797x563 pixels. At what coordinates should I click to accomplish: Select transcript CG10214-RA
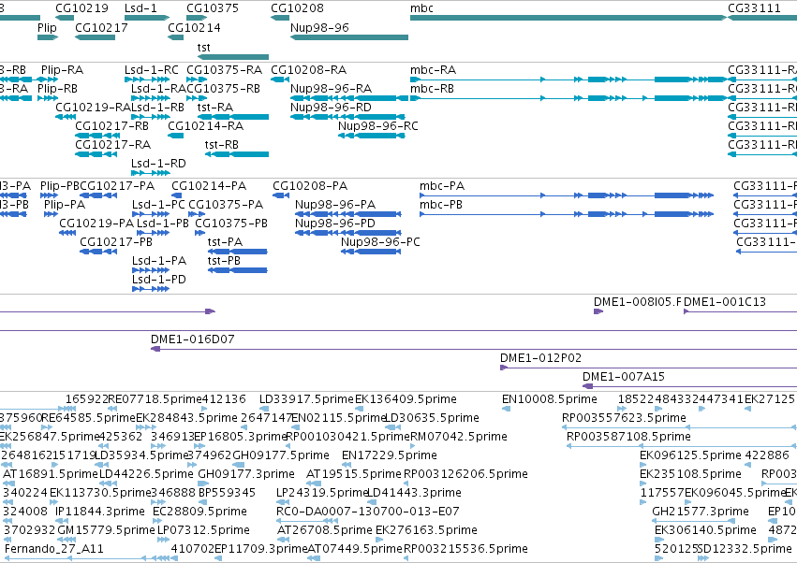tap(175, 136)
